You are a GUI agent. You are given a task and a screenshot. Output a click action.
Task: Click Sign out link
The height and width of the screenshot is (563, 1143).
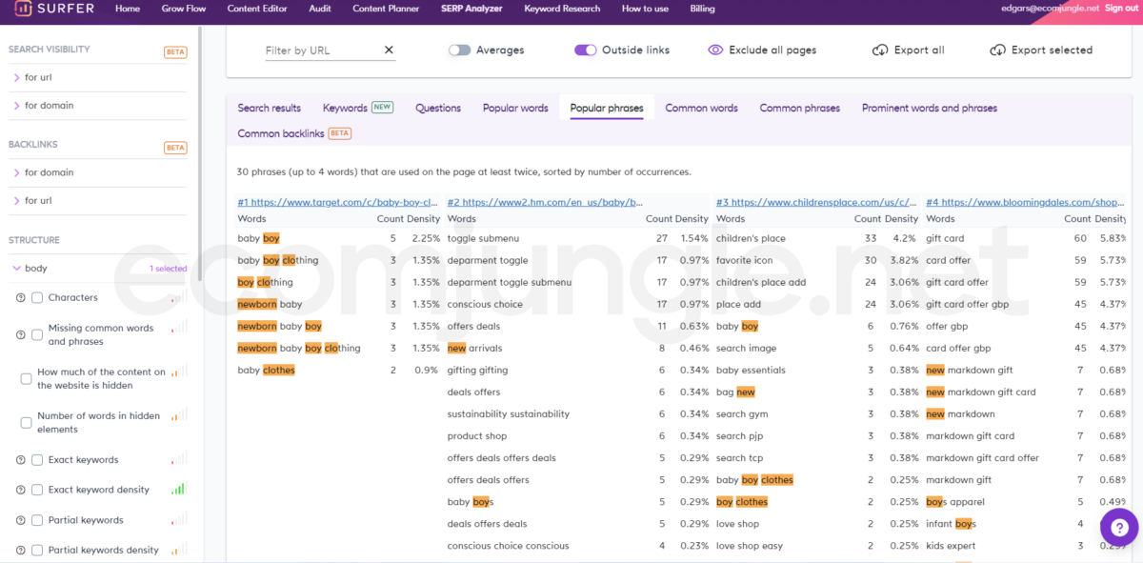tap(1121, 9)
